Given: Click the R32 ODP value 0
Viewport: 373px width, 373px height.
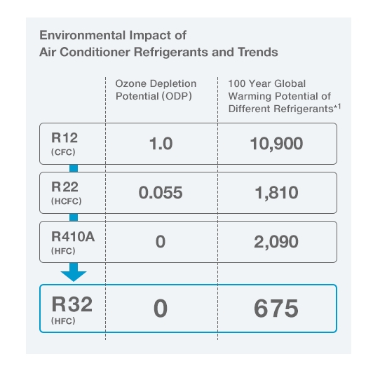Looking at the screenshot, I should pos(161,308).
